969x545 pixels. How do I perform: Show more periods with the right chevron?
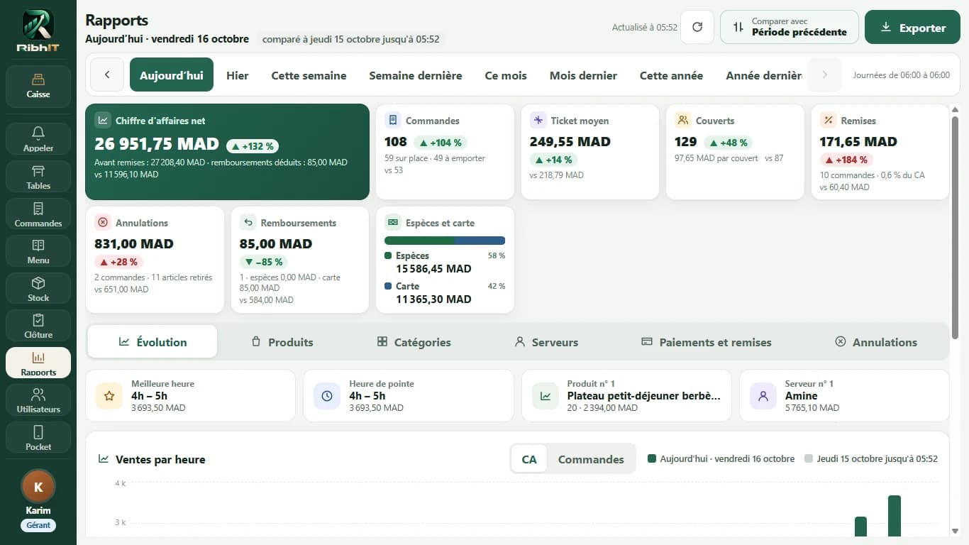tap(824, 75)
